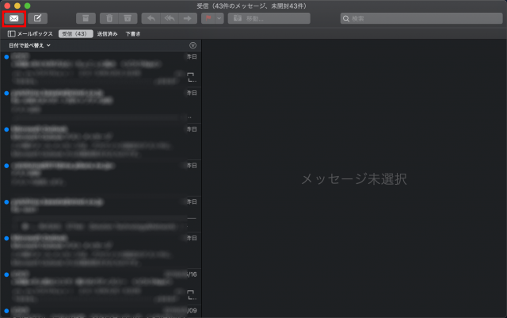Screen dimensions: 507x318
Task: Flag message using the red flag icon
Action: click(208, 18)
